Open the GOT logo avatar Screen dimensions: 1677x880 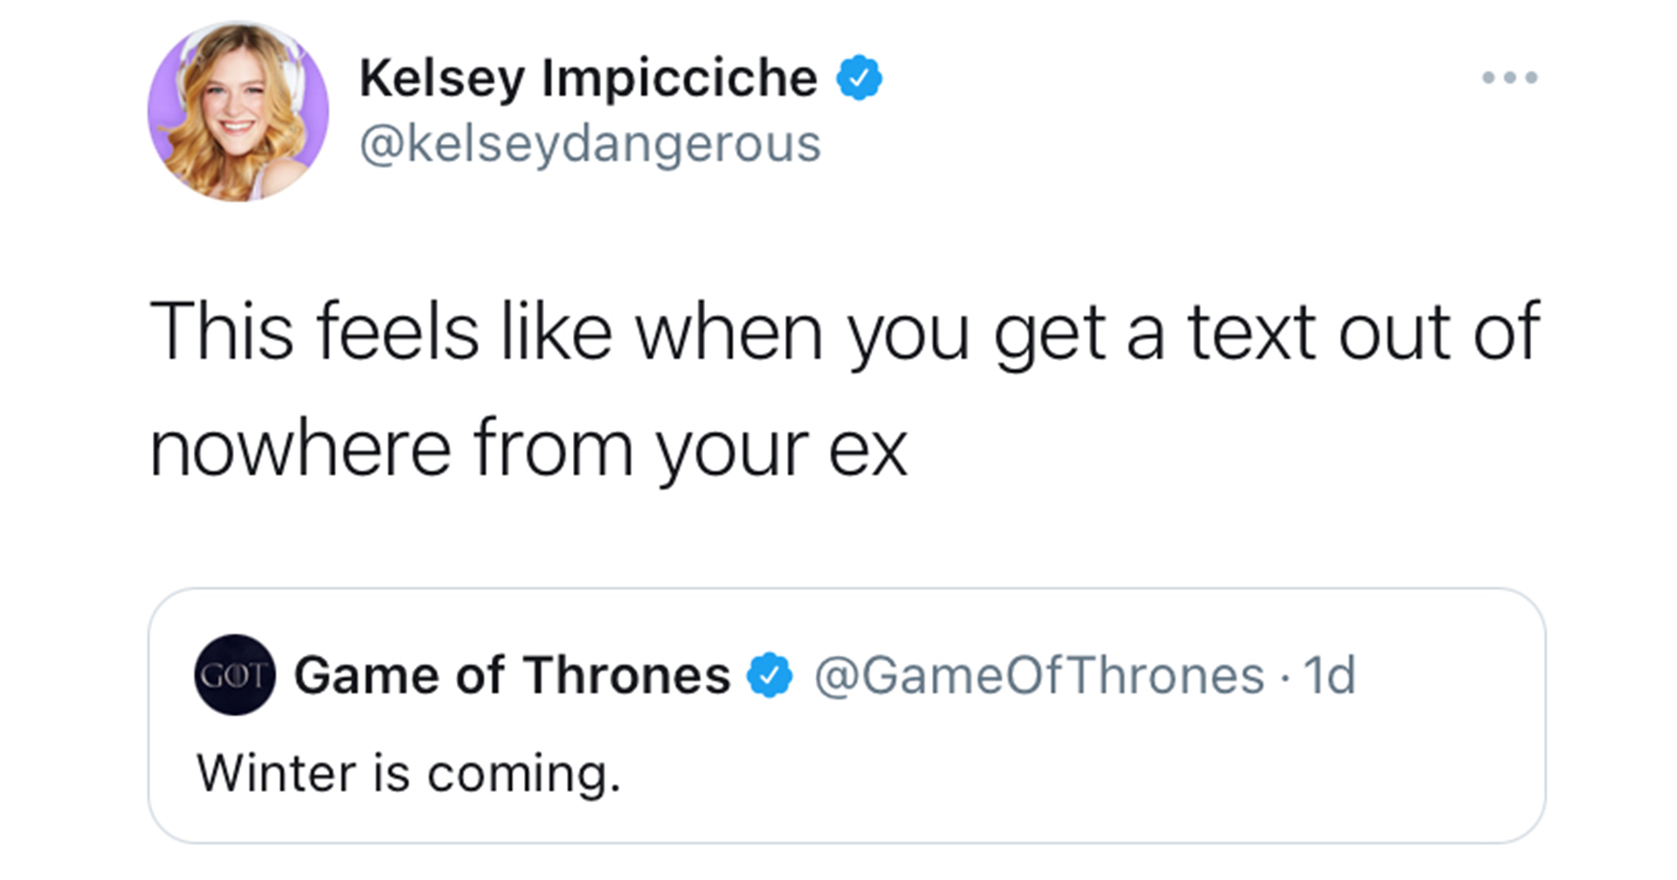pos(234,675)
